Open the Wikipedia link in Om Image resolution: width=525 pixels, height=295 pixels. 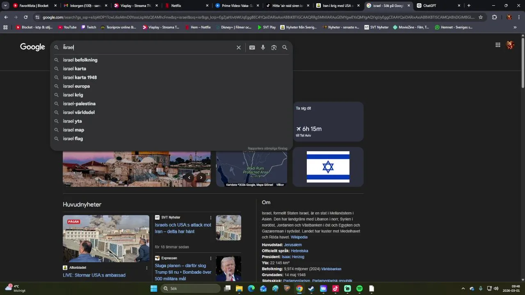coord(299,237)
